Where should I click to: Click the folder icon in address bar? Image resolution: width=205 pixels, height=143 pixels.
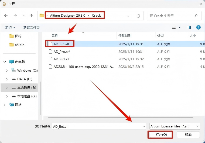[x=42, y=16]
